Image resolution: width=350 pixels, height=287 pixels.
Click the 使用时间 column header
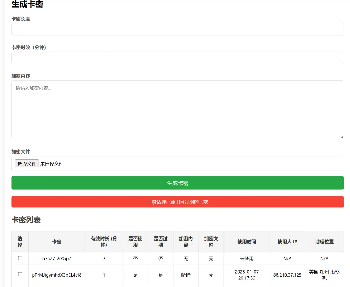point(247,241)
